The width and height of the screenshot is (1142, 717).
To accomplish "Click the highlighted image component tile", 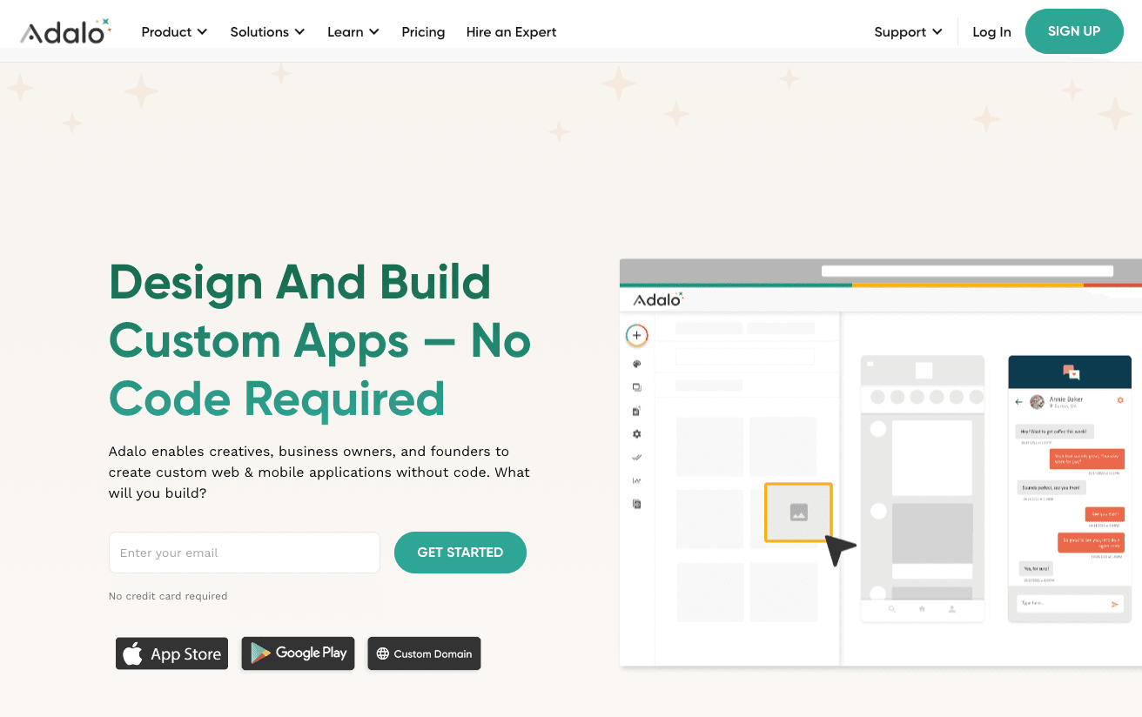I will click(799, 513).
